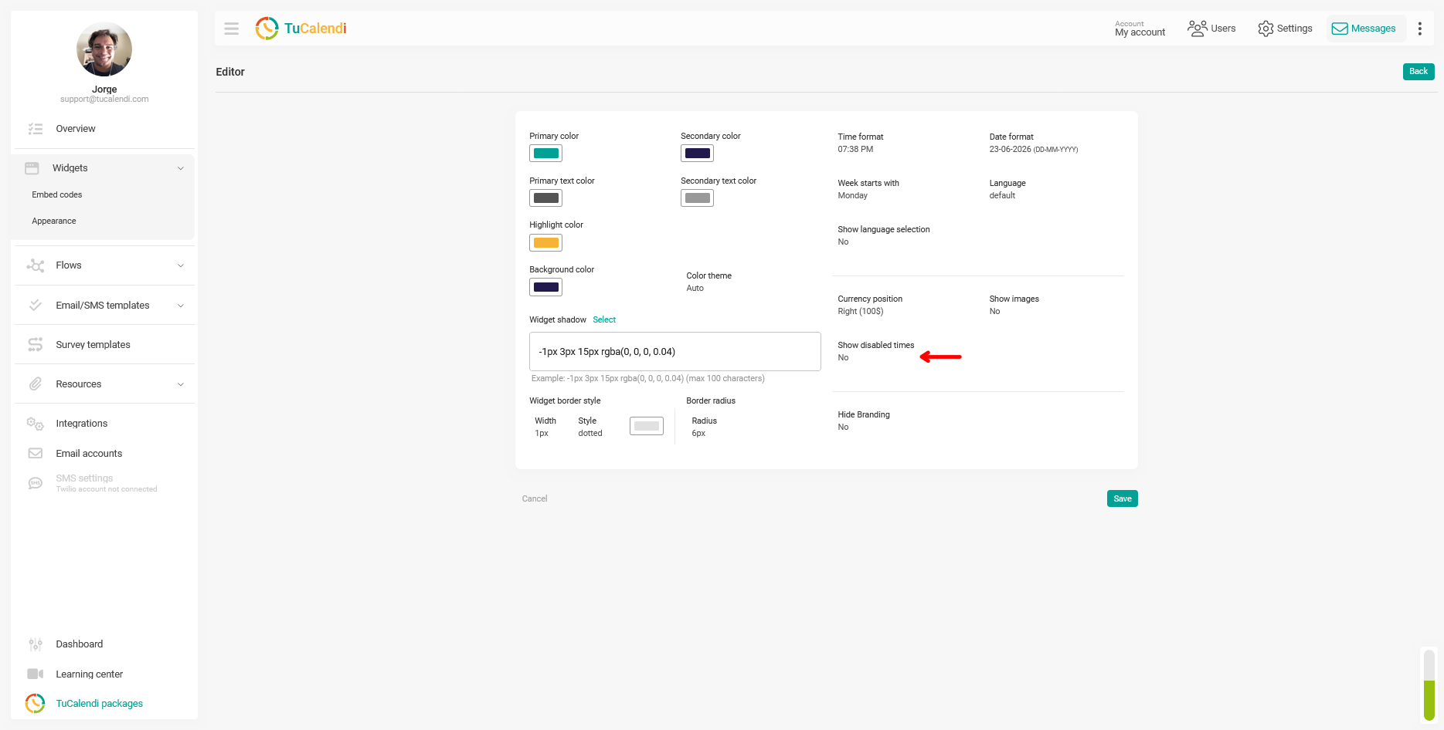This screenshot has height=730, width=1444.
Task: Open Integrations menu item
Action: [x=82, y=424]
